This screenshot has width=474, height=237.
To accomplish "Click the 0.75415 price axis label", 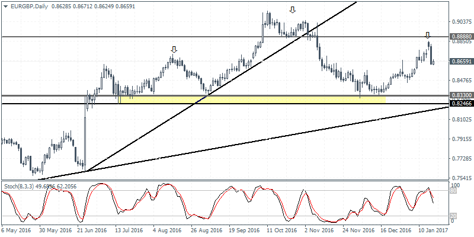I will 460,178.
